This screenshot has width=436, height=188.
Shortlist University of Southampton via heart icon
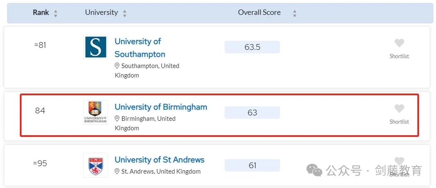[x=399, y=43]
